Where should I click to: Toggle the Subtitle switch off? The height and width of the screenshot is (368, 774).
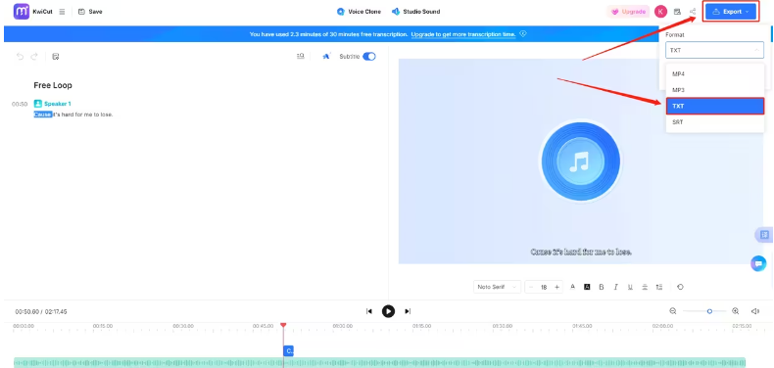point(369,56)
